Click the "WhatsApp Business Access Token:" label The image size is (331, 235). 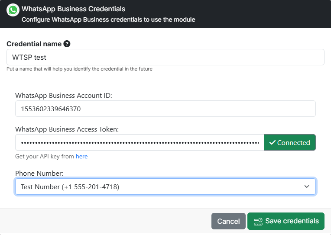click(x=67, y=129)
